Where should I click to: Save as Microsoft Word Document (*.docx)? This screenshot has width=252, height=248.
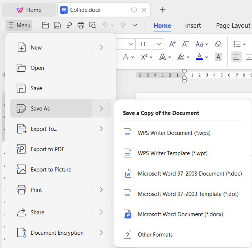click(x=183, y=214)
